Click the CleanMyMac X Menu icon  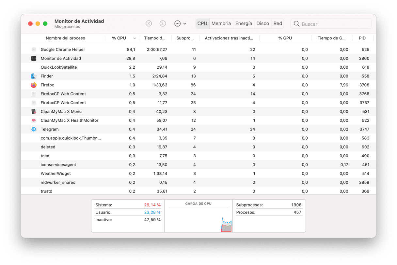pos(34,111)
